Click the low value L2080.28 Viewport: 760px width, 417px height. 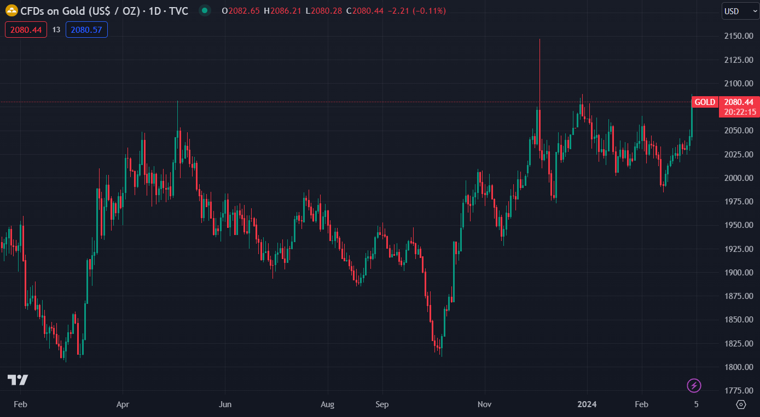click(x=324, y=11)
